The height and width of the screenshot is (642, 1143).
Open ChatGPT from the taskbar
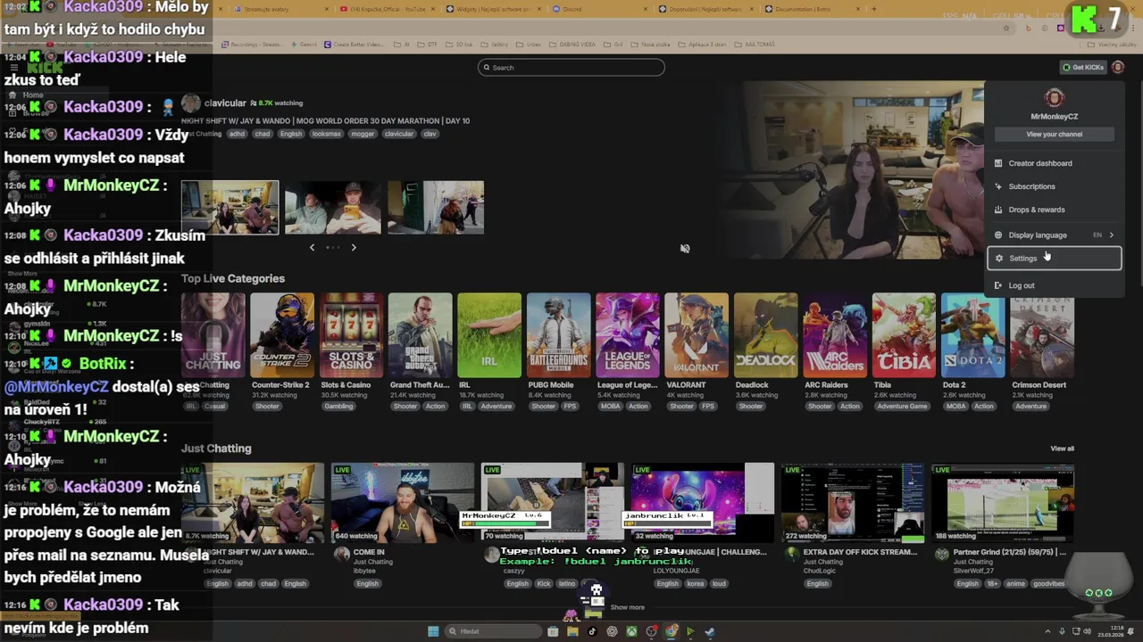pos(612,631)
